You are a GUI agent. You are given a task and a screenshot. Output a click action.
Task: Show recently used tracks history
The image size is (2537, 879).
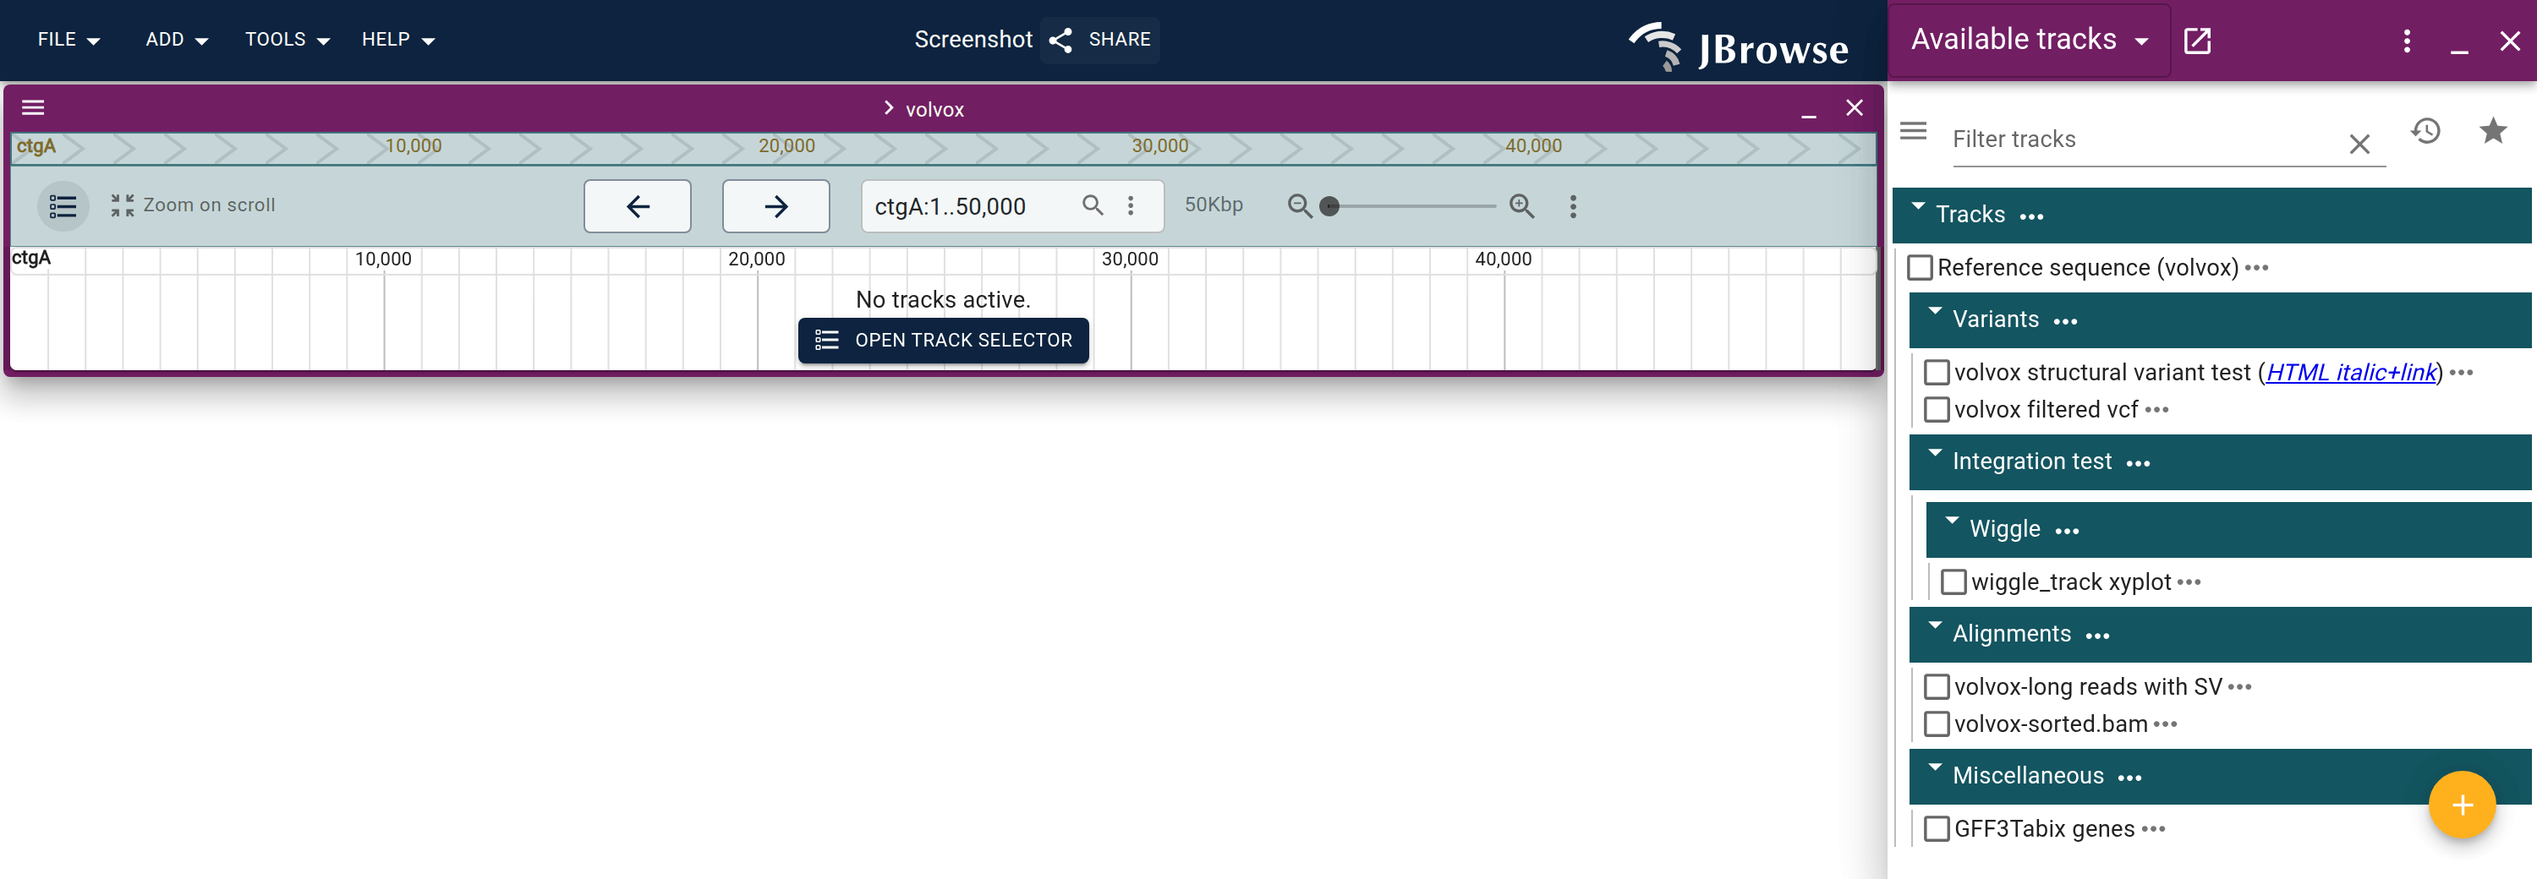click(x=2425, y=130)
